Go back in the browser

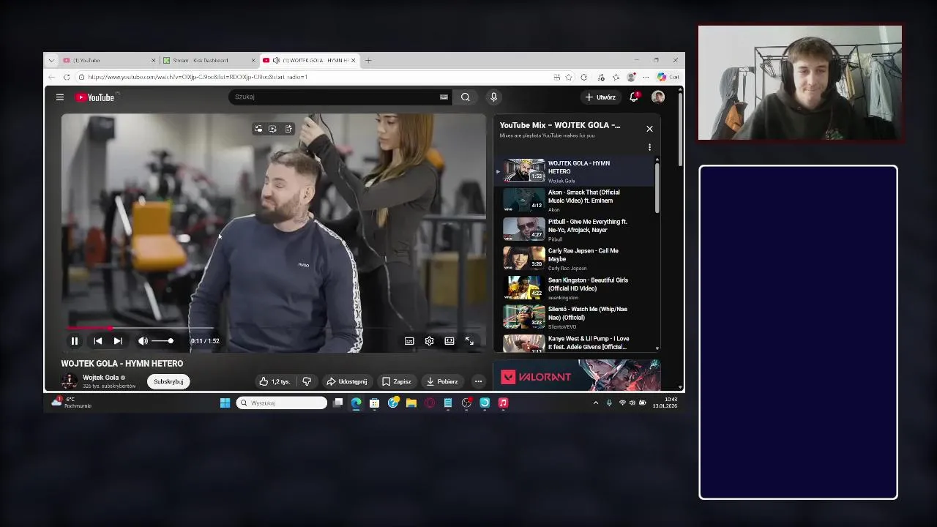click(x=51, y=77)
